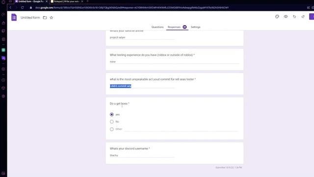314x177 pixels.
Task: Click the browser address bar URL
Action: click(132, 8)
